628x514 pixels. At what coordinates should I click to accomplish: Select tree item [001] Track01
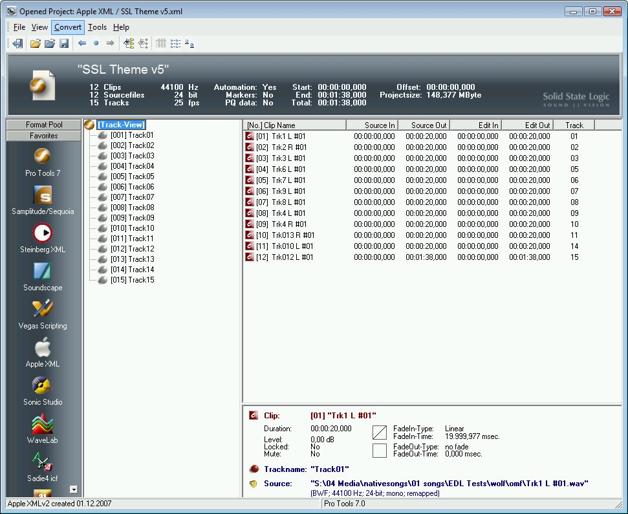click(132, 135)
